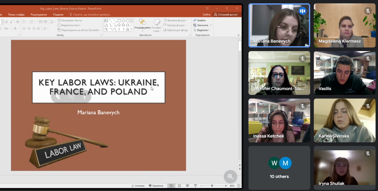Center the text
378x191 pixels.
click(29, 29)
